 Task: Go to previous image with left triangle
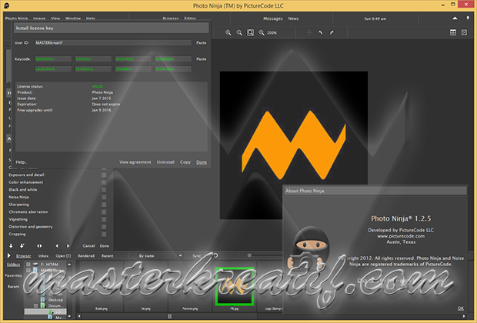[57, 246]
